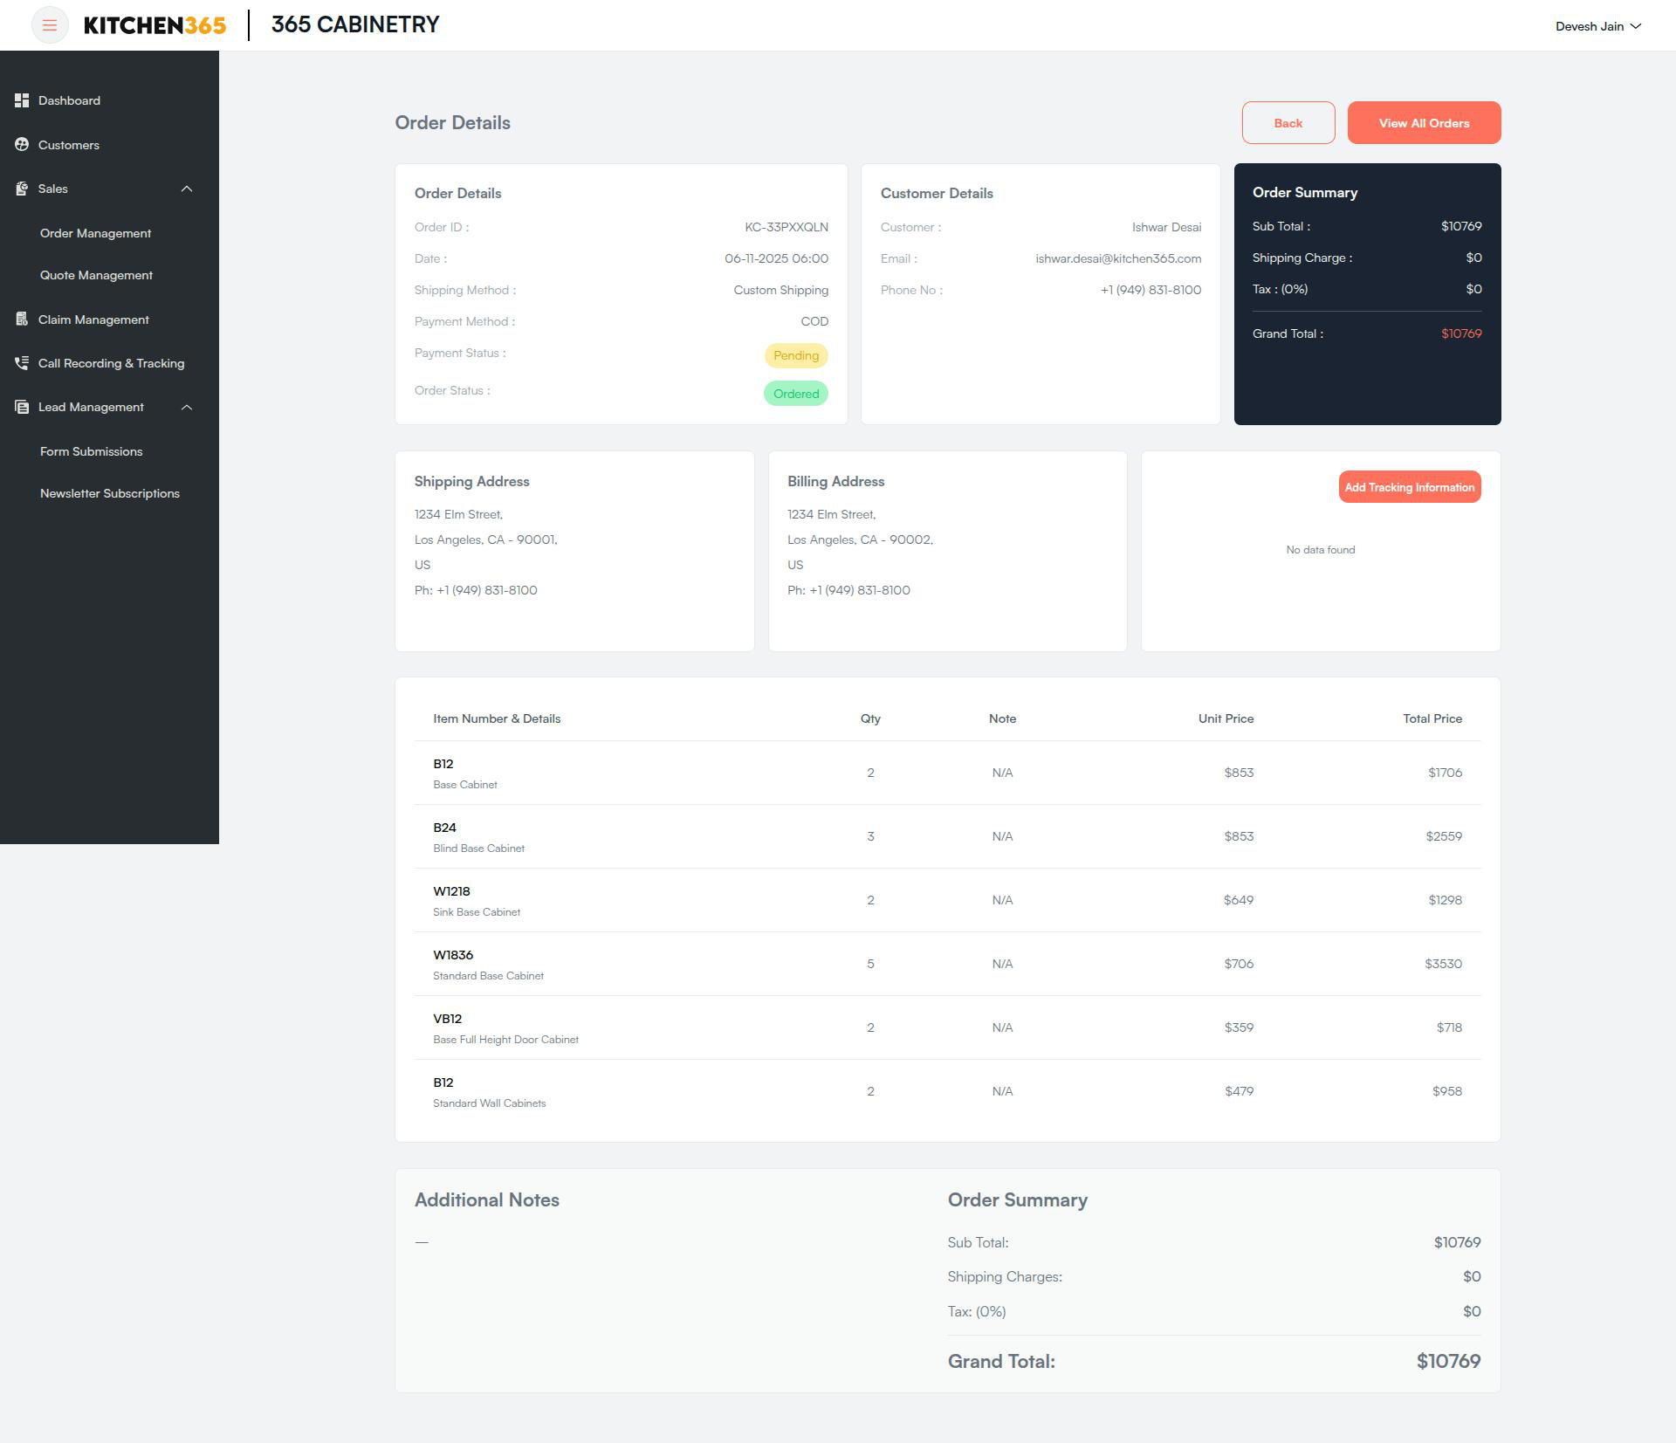
Task: Click the Lead Management icon
Action: (x=22, y=407)
